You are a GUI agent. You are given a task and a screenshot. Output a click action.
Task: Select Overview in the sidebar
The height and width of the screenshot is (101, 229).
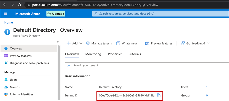click(29, 48)
